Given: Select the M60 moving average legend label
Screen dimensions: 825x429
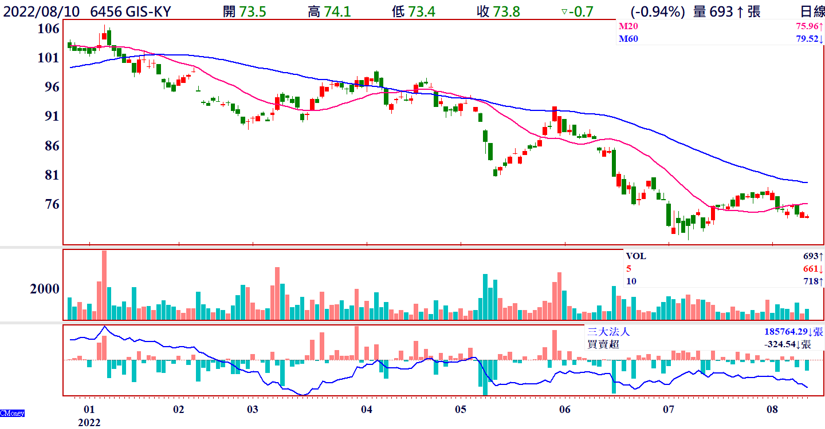Looking at the screenshot, I should (628, 39).
